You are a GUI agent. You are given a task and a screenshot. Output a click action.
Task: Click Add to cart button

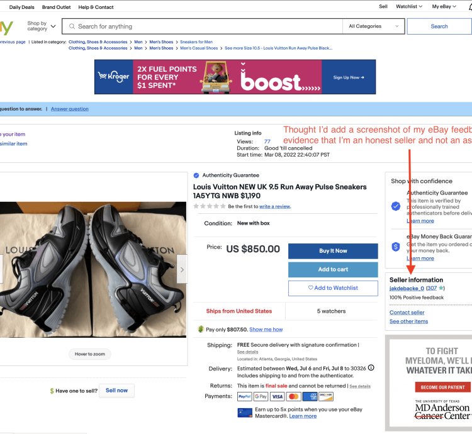(x=333, y=269)
